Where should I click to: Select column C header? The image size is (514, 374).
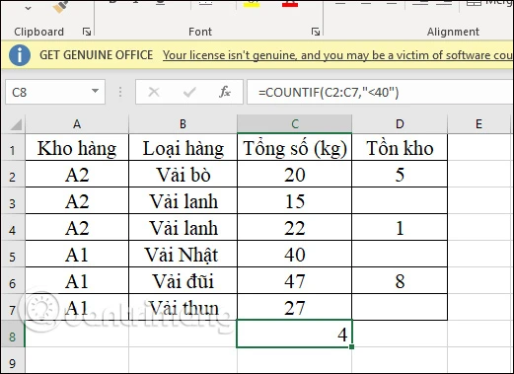coord(294,124)
